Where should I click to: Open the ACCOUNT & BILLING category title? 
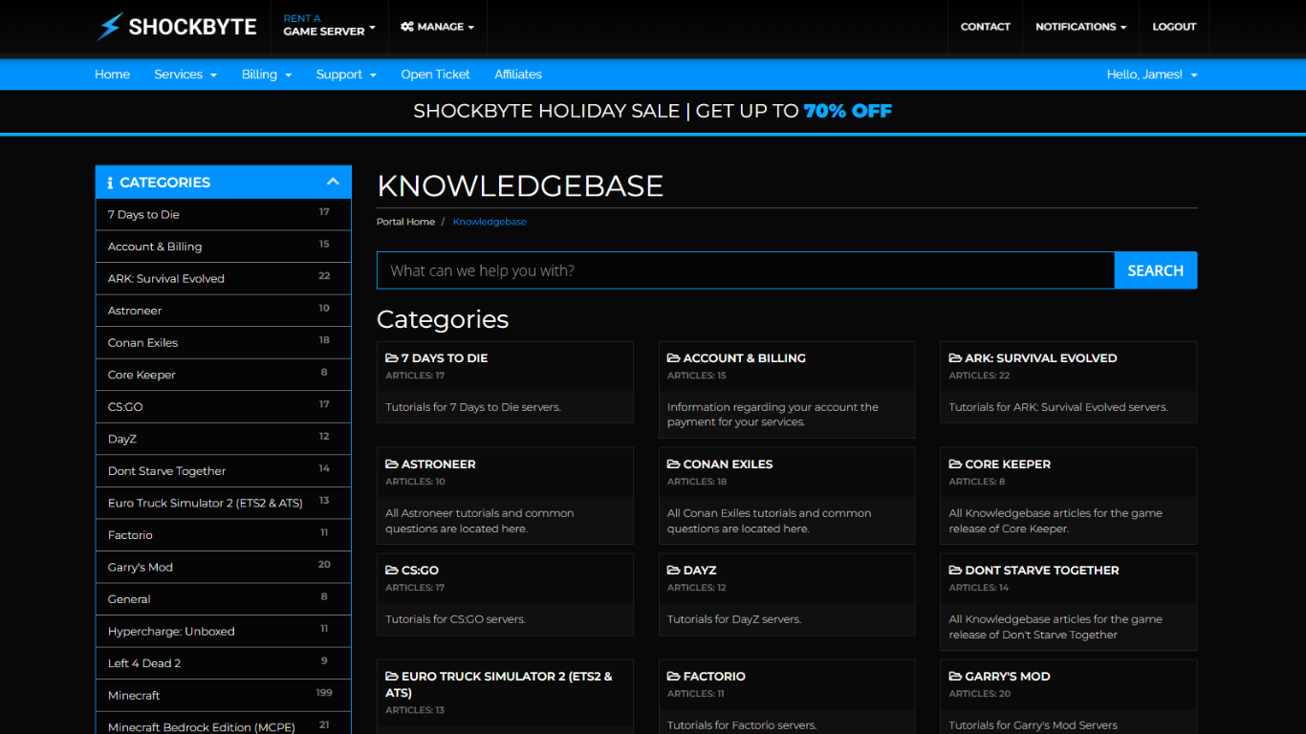(745, 358)
